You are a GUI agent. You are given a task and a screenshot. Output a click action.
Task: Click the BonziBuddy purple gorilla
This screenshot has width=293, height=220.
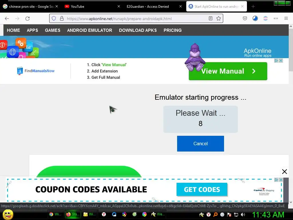tap(195, 57)
